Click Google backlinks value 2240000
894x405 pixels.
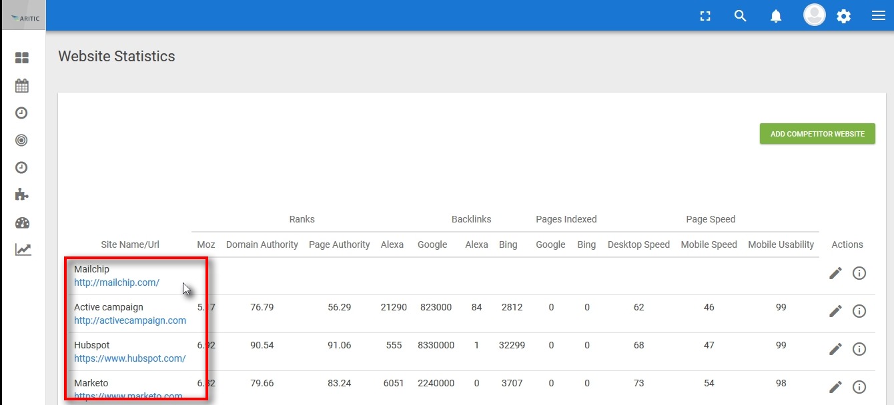click(436, 383)
